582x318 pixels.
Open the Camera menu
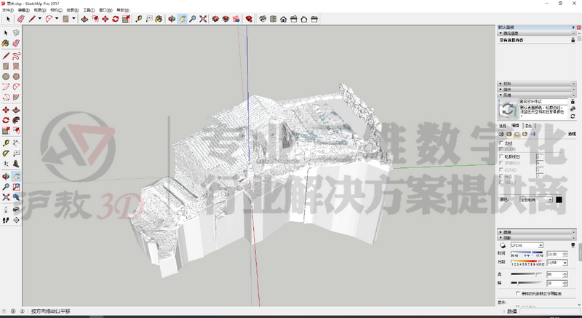(56, 10)
